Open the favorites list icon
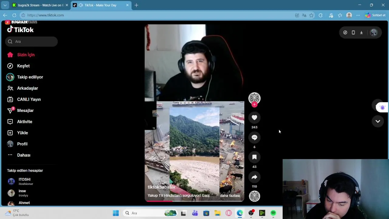Viewport: 389px width, 219px height. pyautogui.click(x=340, y=15)
